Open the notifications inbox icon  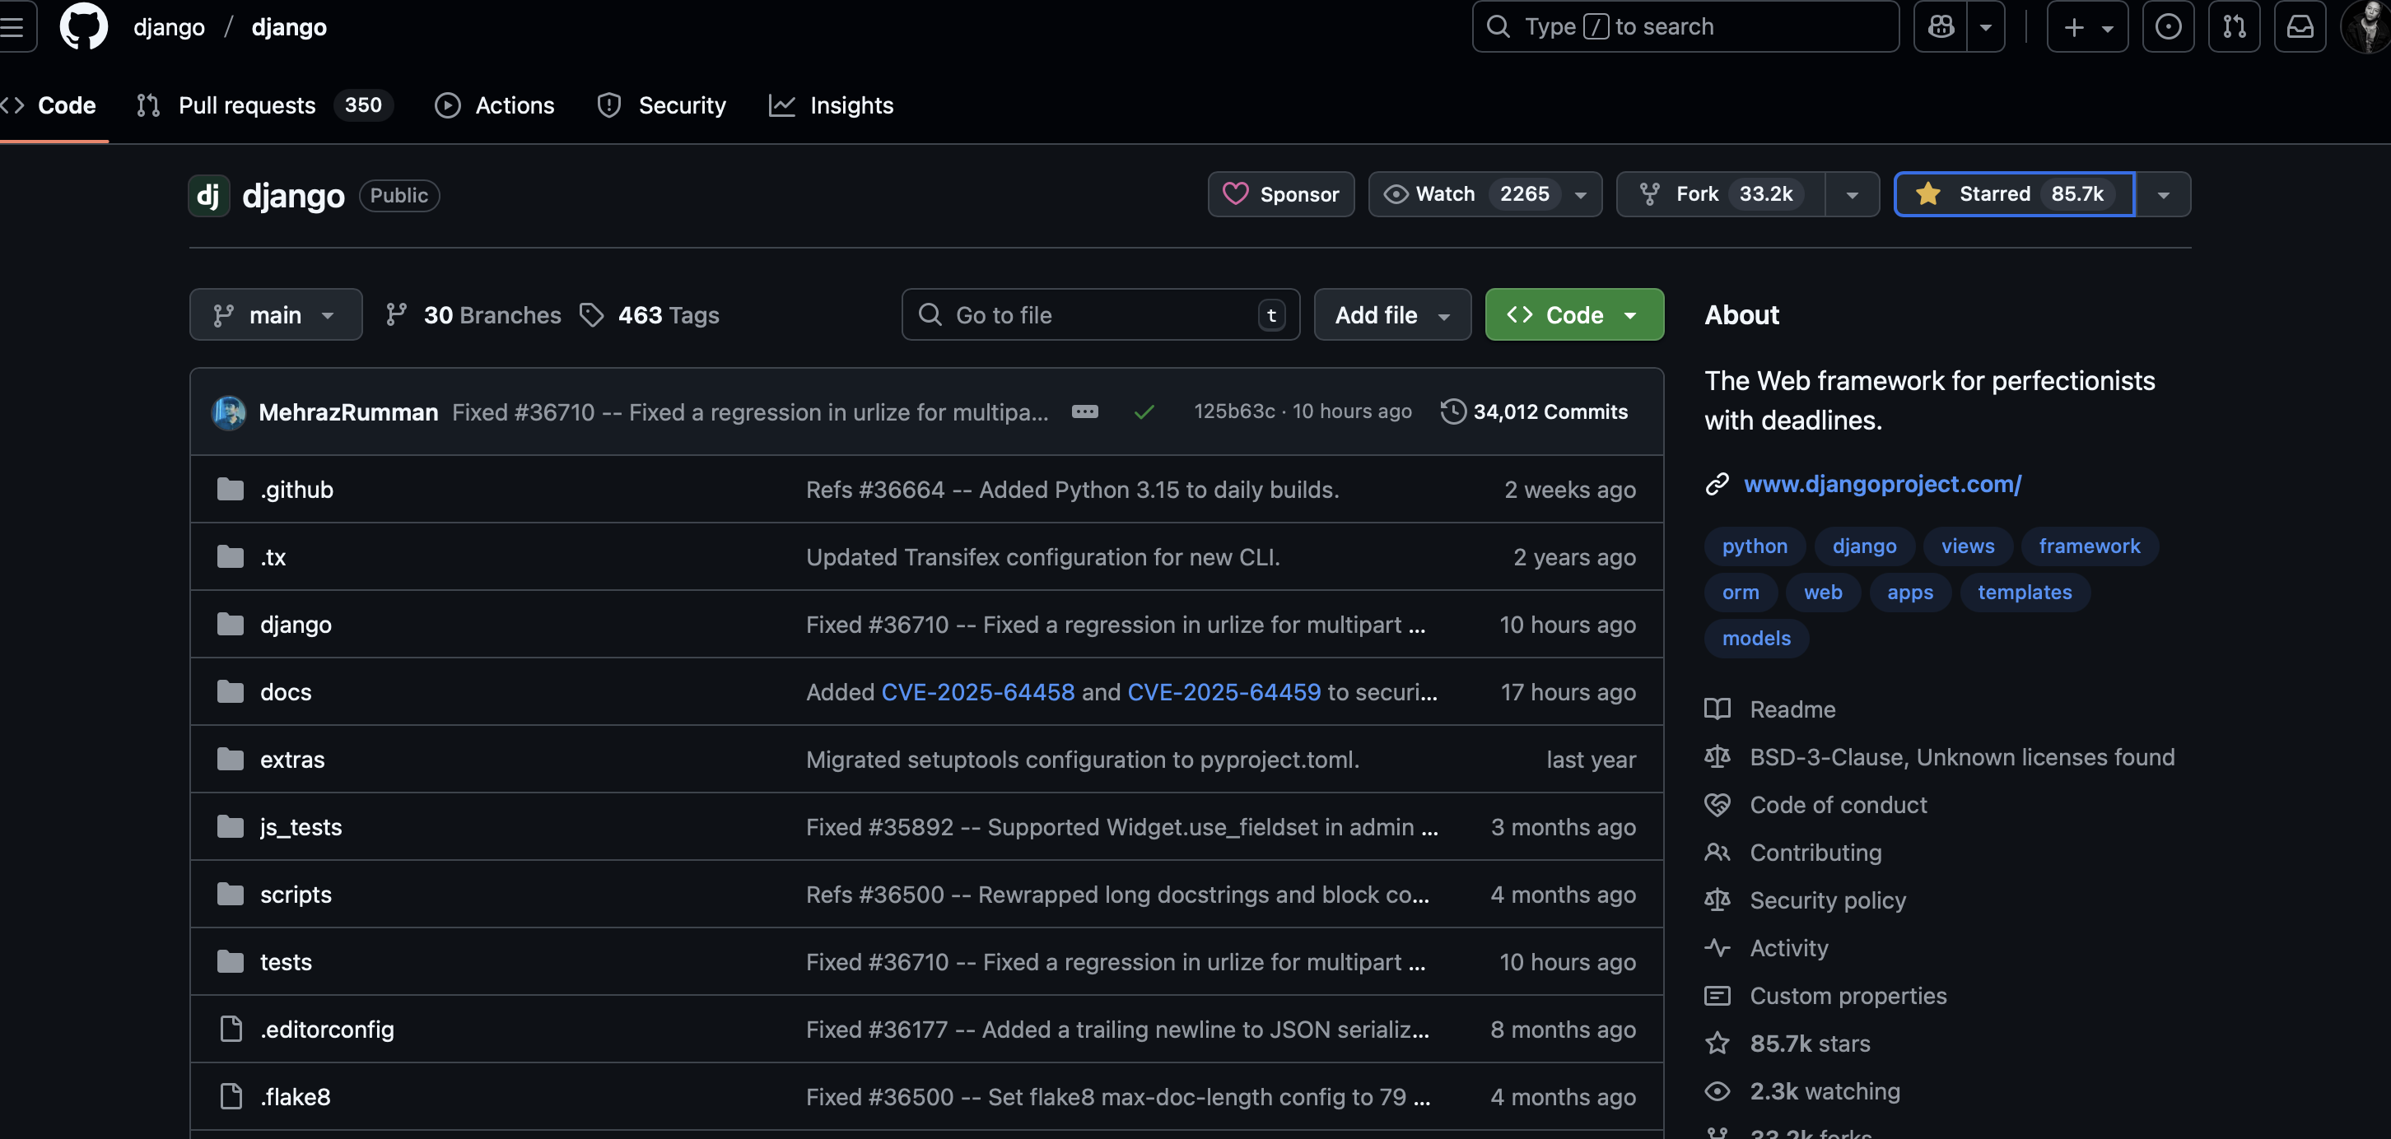pos(2299,27)
